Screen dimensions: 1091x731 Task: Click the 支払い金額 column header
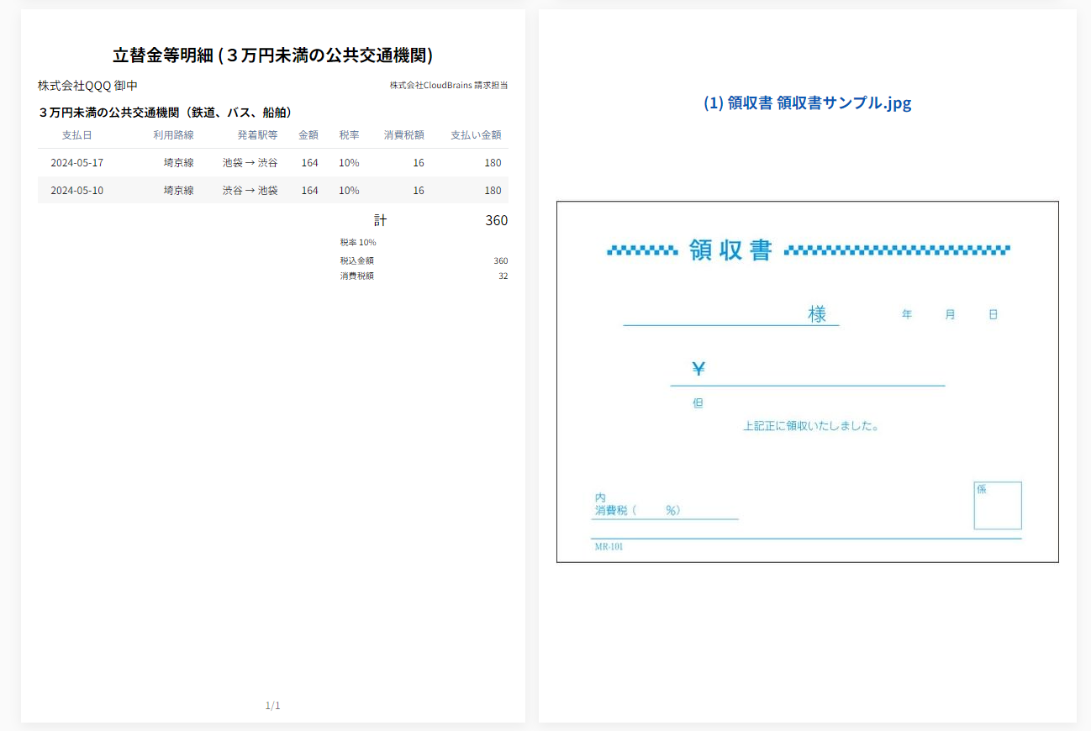pos(476,134)
